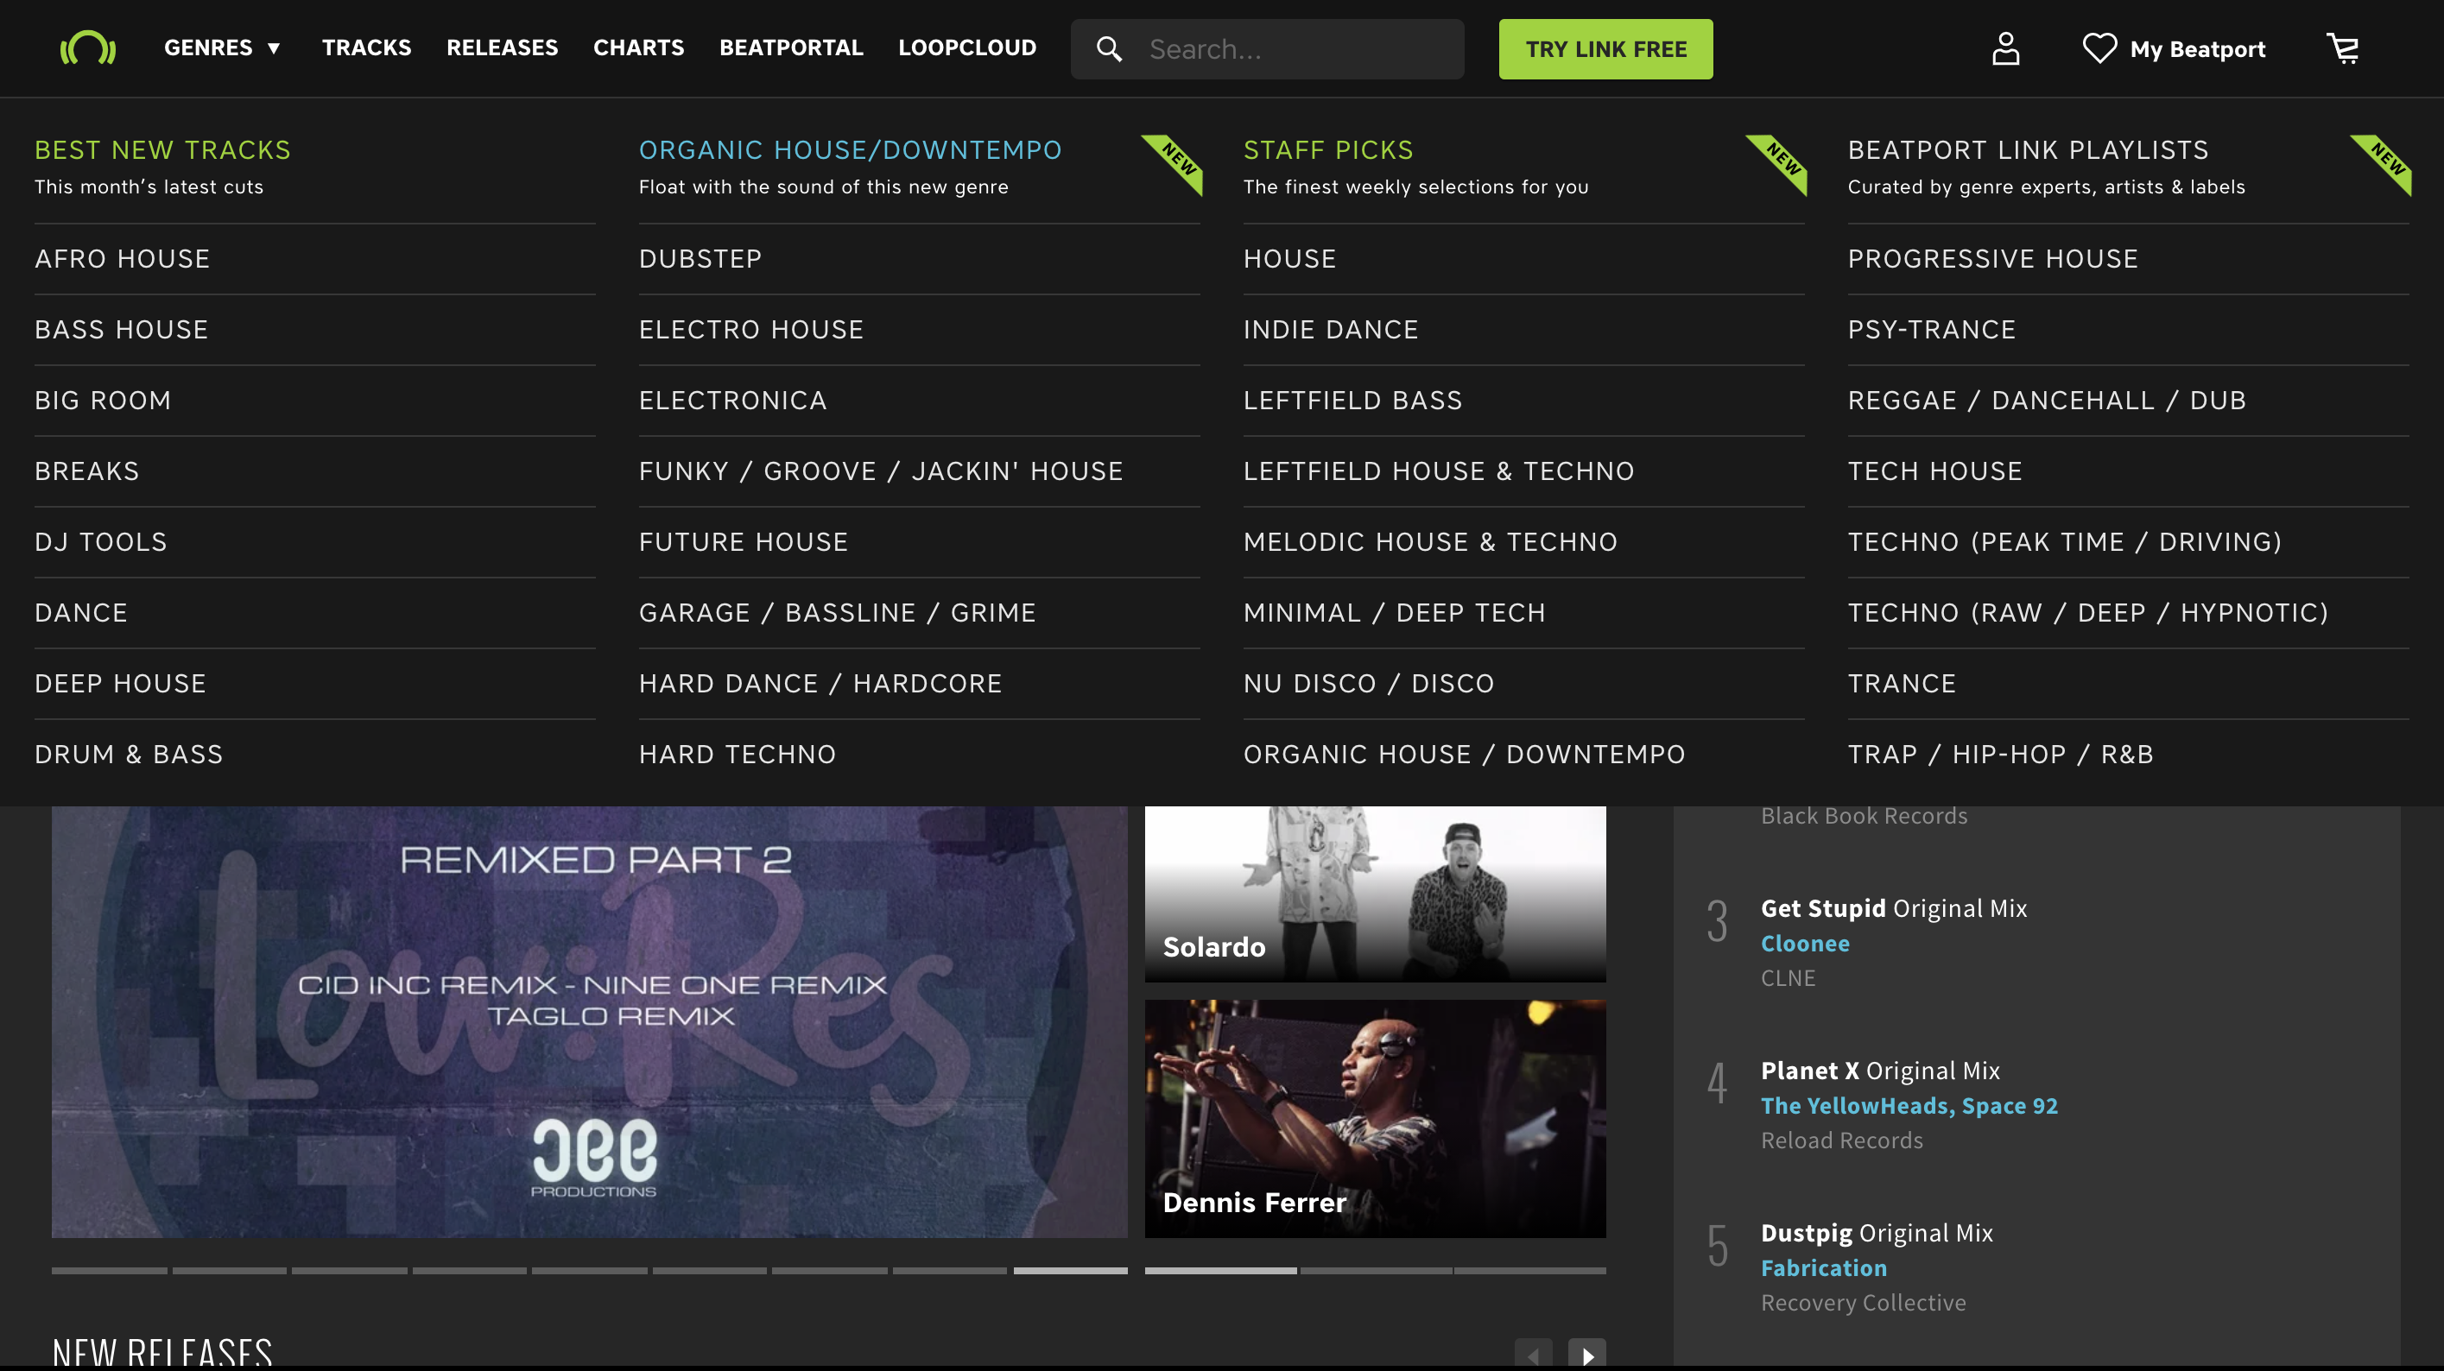
Task: Click the search magnifier icon
Action: coord(1109,49)
